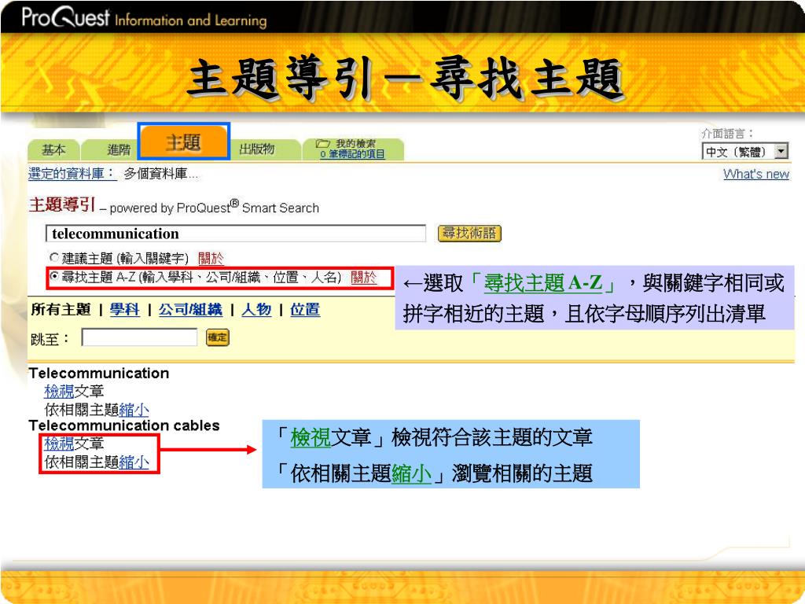
Task: Open the 介面語言 language dropdown
Action: tap(744, 152)
